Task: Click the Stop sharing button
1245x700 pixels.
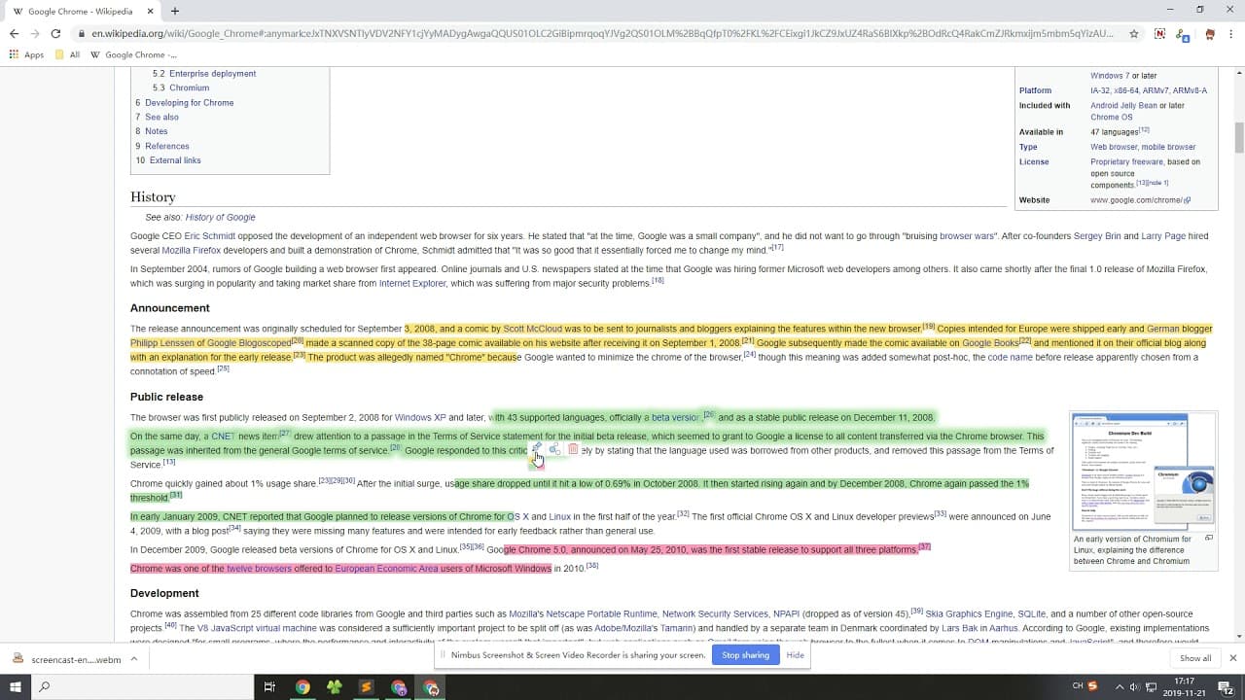Action: pyautogui.click(x=745, y=655)
